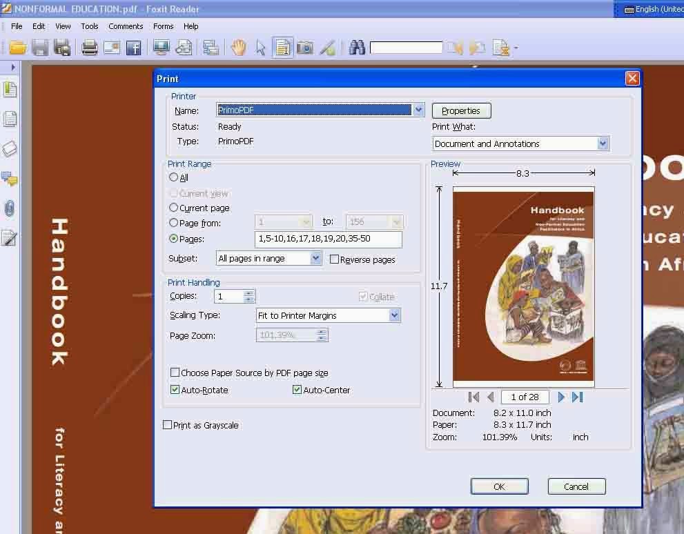
Task: Go to first preview page
Action: pos(473,397)
